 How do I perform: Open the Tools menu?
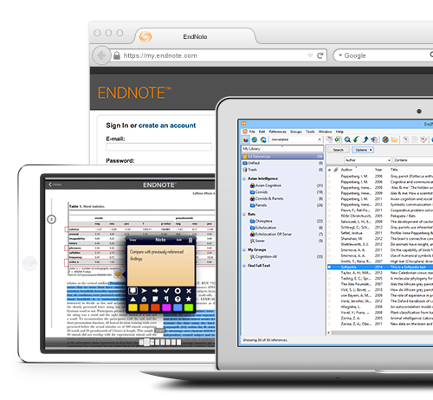tap(310, 132)
